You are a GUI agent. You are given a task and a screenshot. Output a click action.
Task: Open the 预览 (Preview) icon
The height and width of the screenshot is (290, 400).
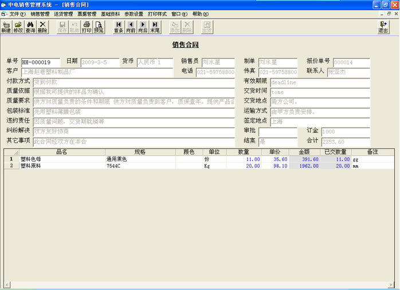(x=99, y=27)
